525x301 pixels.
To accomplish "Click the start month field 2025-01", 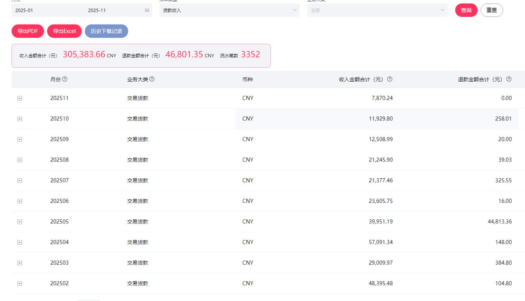I will coord(24,11).
